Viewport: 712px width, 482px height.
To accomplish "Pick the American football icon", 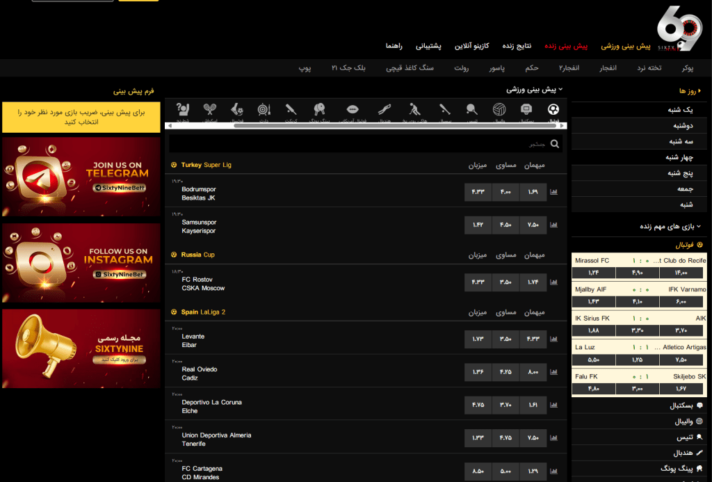I will [x=353, y=109].
